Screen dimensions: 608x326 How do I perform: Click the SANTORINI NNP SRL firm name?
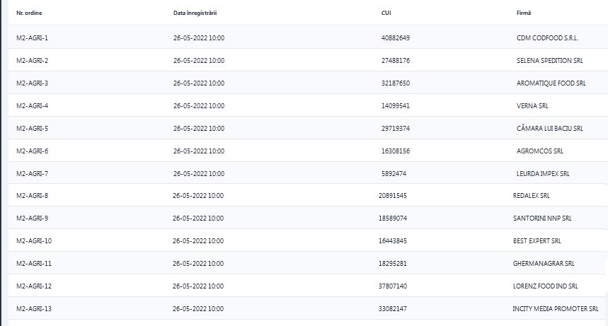[542, 218]
